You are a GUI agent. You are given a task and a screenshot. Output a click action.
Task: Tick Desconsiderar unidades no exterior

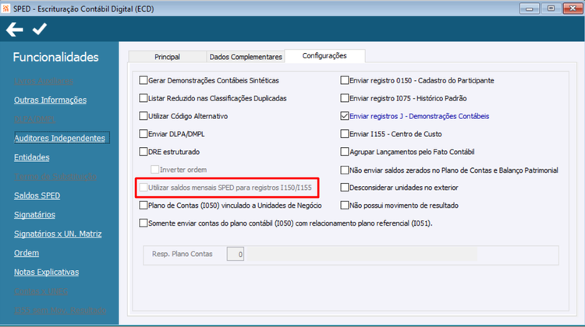point(344,188)
